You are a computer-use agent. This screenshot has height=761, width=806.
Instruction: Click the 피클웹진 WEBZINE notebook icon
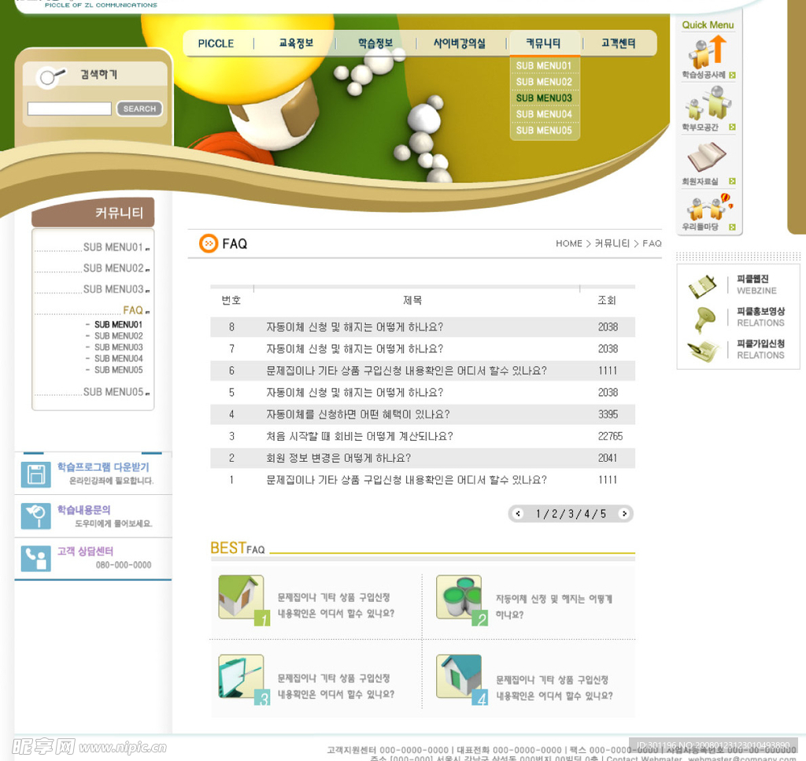click(x=702, y=286)
